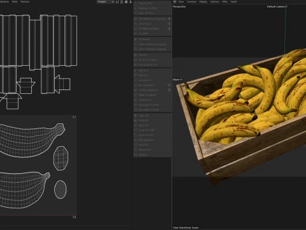Start Interactive Mapping
The height and width of the screenshot is (230, 306).
point(152,44)
